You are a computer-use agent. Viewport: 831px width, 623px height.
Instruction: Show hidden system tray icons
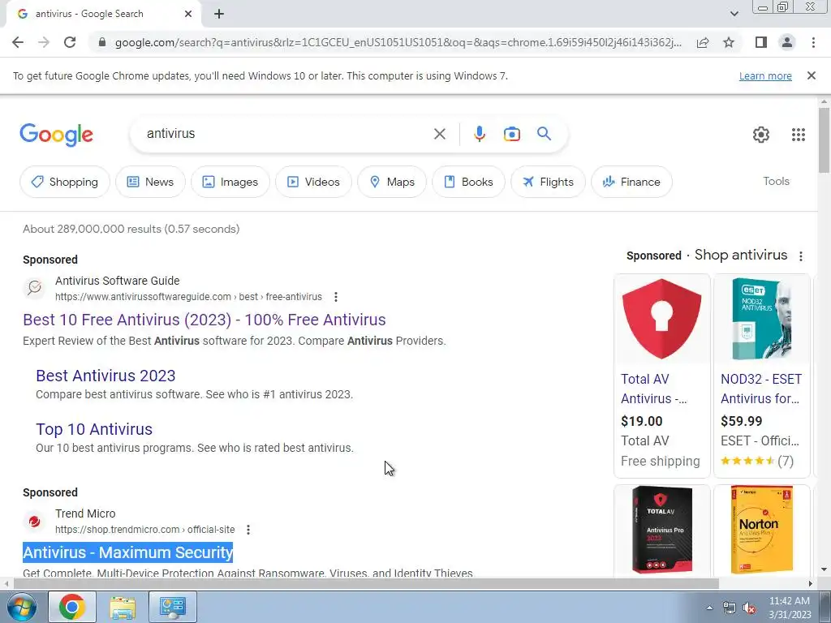coord(709,608)
